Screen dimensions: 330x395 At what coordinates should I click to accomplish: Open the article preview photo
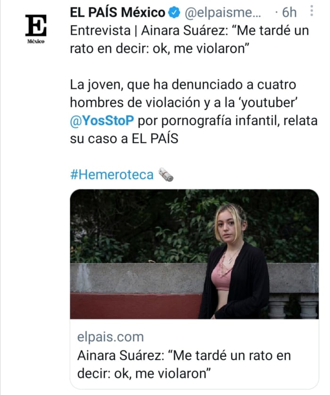[x=194, y=254]
